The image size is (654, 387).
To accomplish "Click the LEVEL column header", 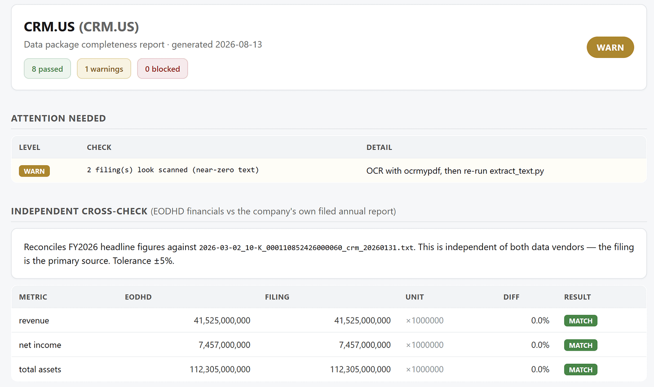I will click(x=30, y=147).
